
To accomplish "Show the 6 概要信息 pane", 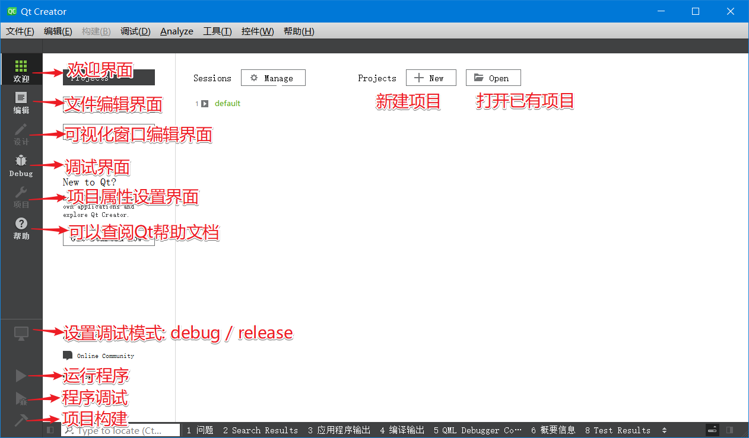I will click(x=553, y=430).
